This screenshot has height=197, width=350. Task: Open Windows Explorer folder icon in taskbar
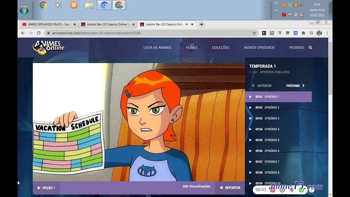89,5
